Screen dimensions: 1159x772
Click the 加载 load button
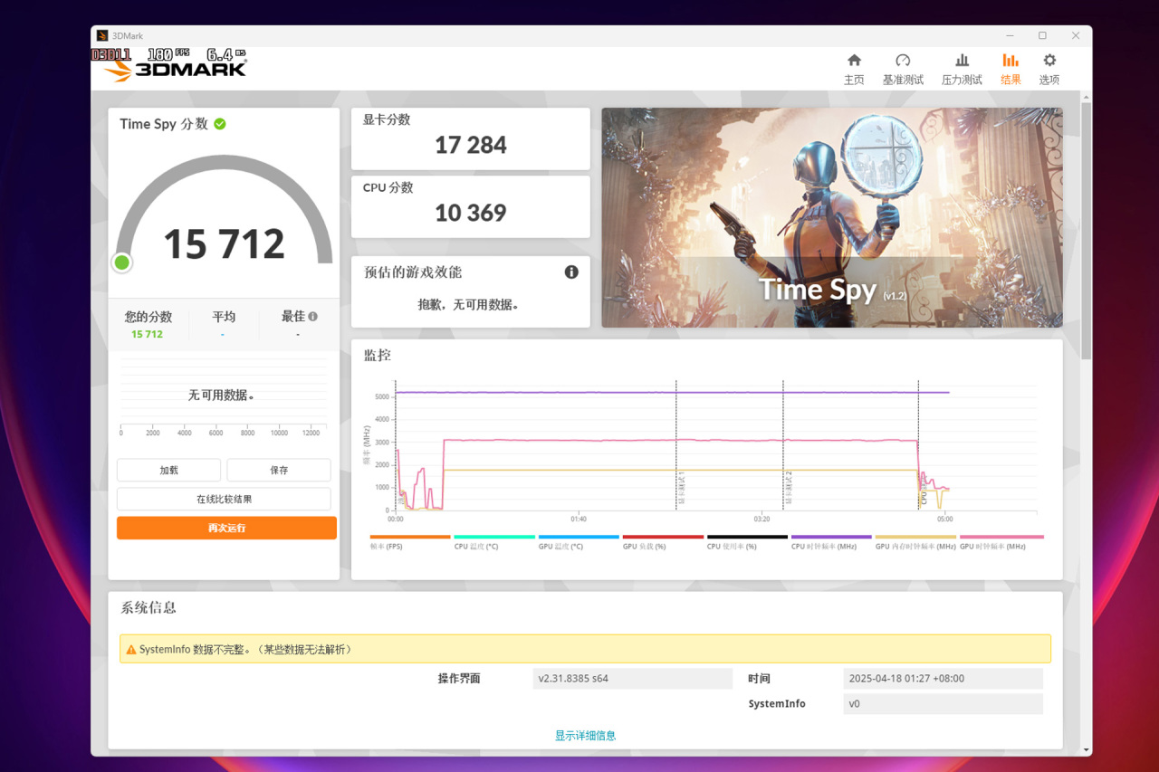pyautogui.click(x=168, y=470)
